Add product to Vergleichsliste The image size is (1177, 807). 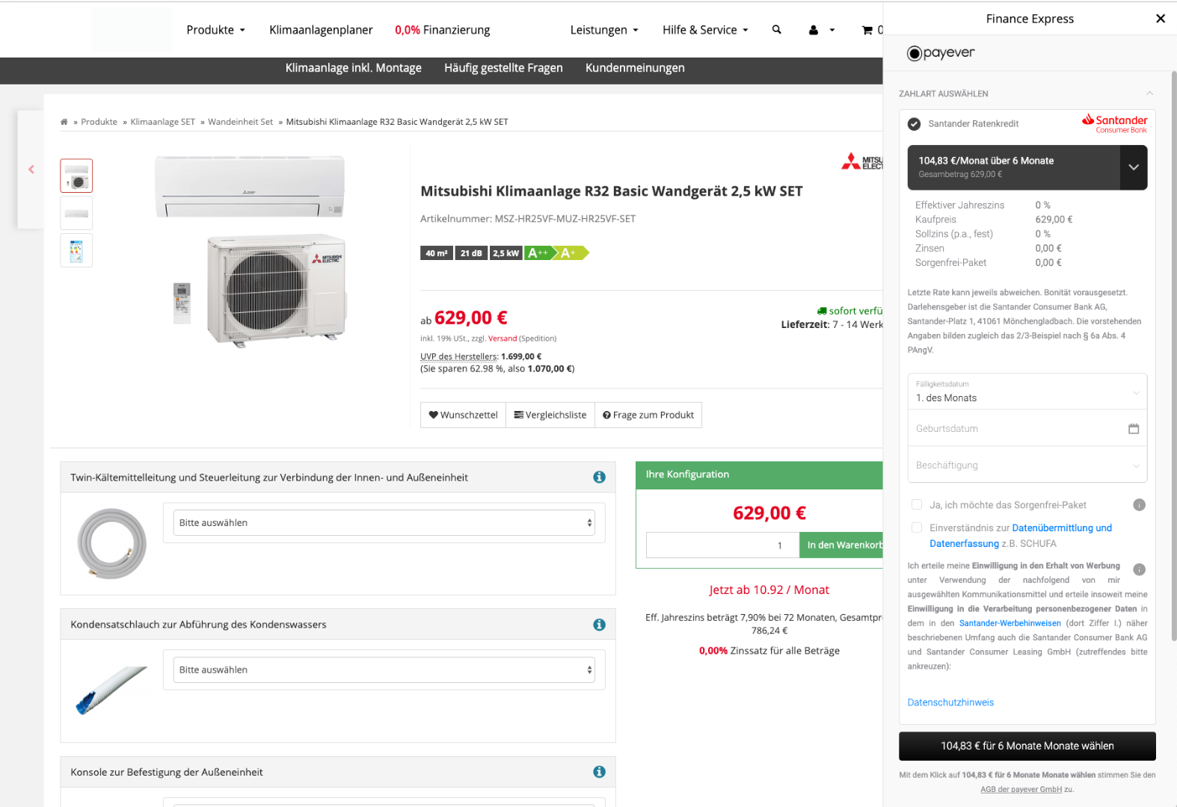coord(550,415)
